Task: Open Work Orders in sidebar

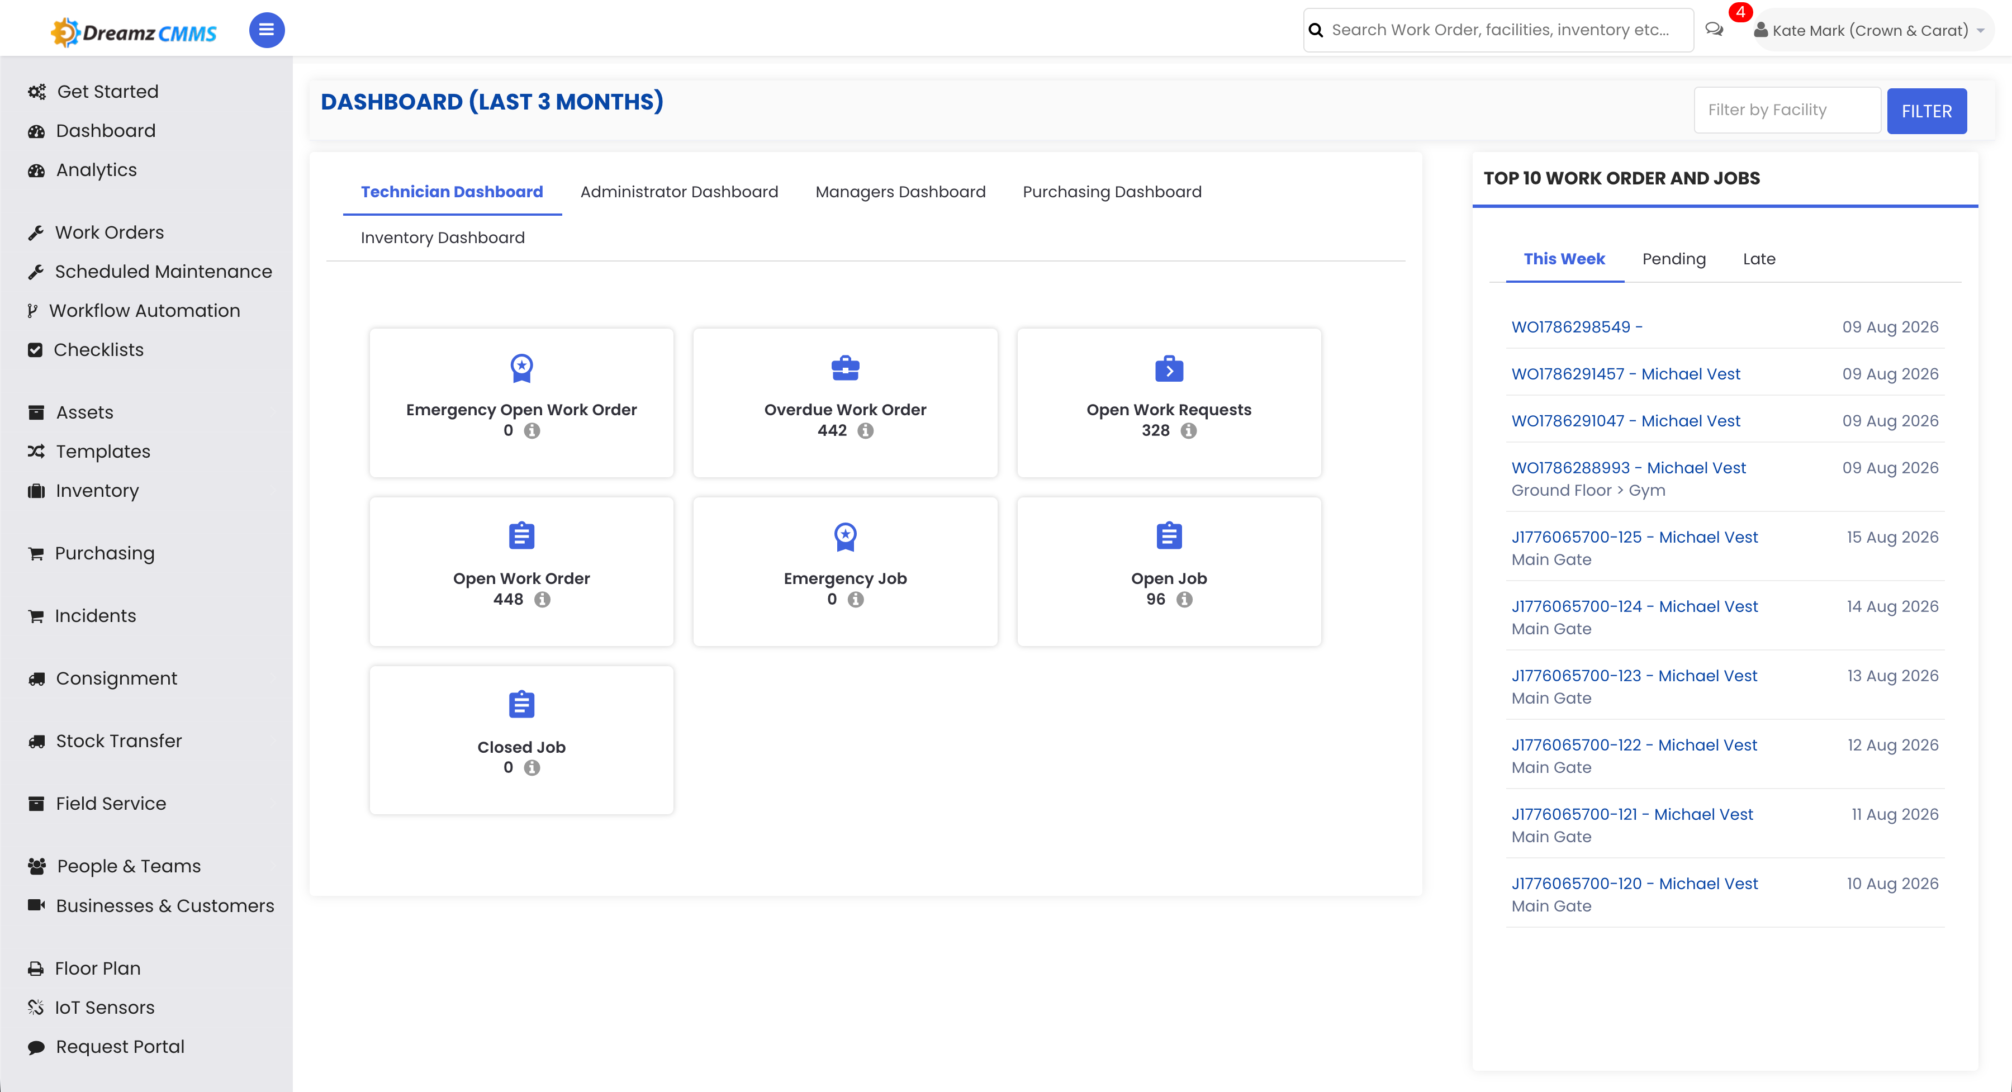Action: [110, 232]
